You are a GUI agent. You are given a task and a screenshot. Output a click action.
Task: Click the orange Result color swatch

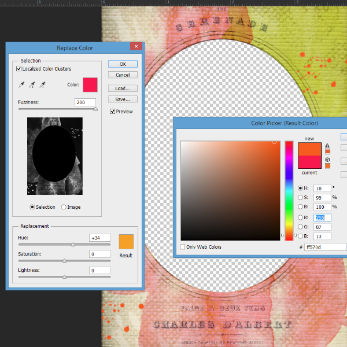click(x=126, y=242)
